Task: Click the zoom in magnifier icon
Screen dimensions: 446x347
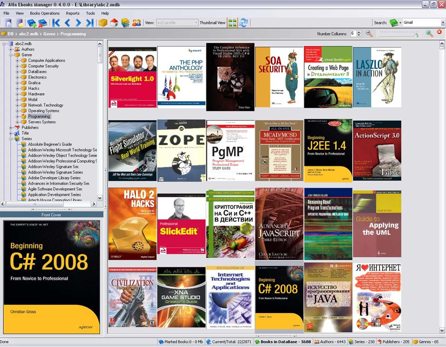Action: click(x=429, y=34)
